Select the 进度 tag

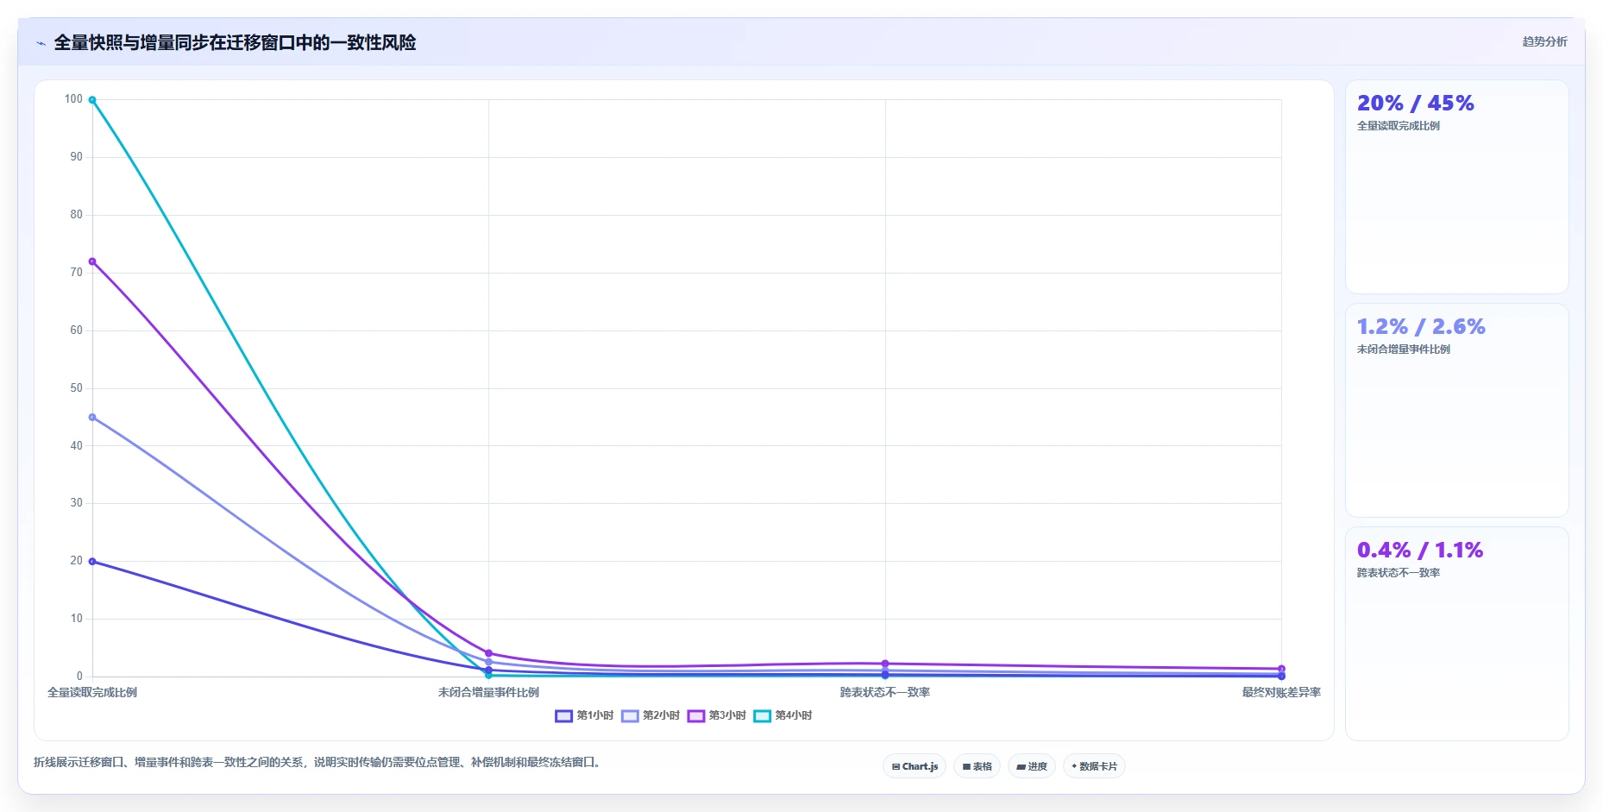(1032, 766)
